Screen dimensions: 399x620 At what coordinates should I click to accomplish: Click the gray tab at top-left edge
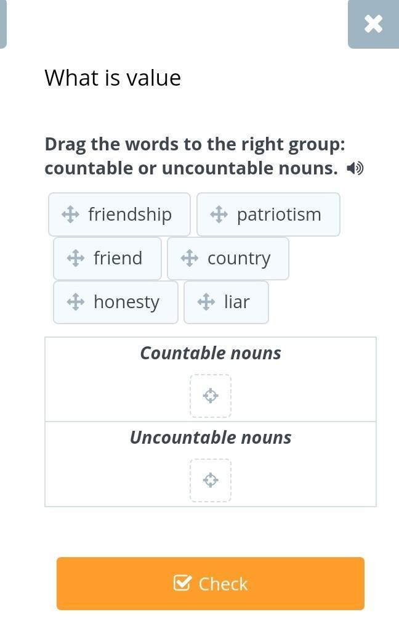tap(2, 24)
